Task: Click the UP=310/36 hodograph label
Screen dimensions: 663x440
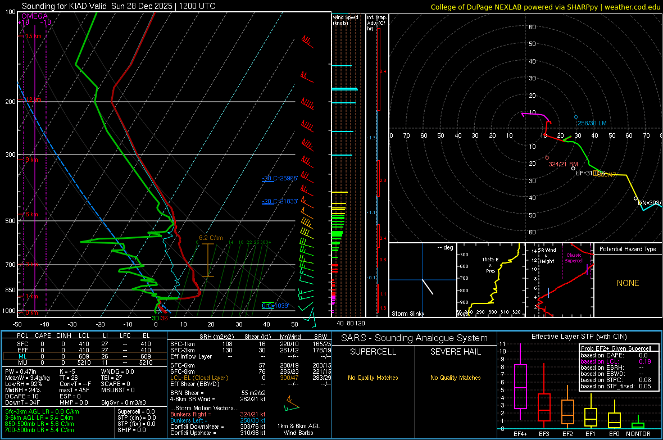Action: pyautogui.click(x=590, y=174)
